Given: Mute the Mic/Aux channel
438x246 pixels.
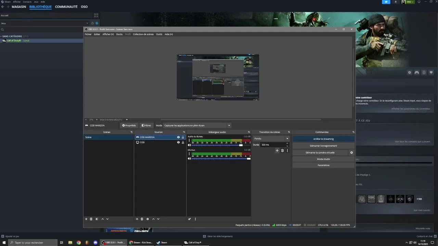Looking at the screenshot, I should click(189, 159).
